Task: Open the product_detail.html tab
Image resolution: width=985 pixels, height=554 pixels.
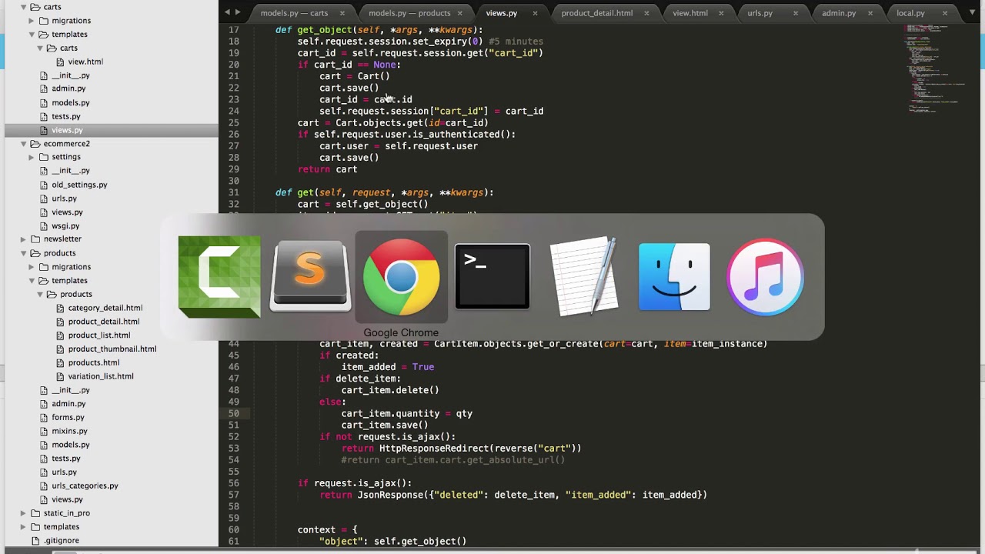Action: (597, 13)
